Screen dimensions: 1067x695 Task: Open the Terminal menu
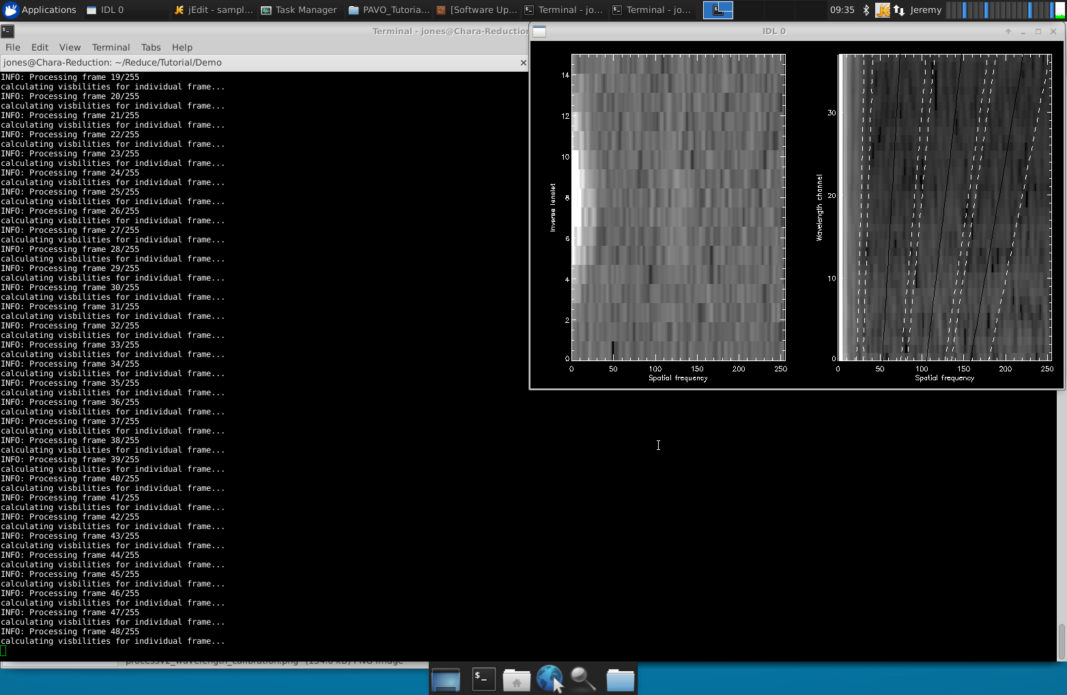[x=111, y=47]
